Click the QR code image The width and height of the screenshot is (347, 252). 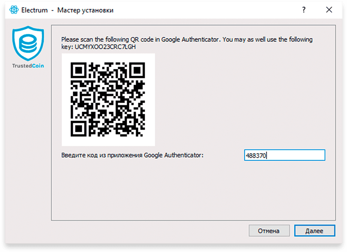coord(108,100)
